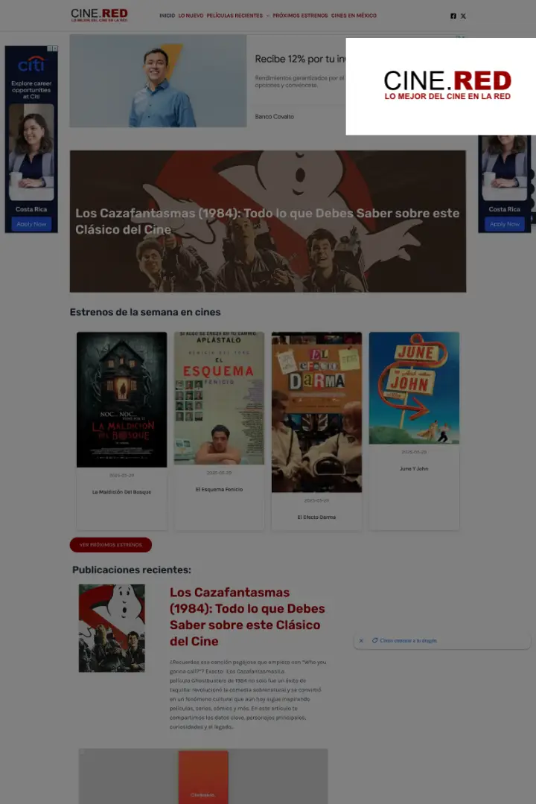Open the La Maldición Del Bosque poster
536x804 pixels.
point(121,400)
